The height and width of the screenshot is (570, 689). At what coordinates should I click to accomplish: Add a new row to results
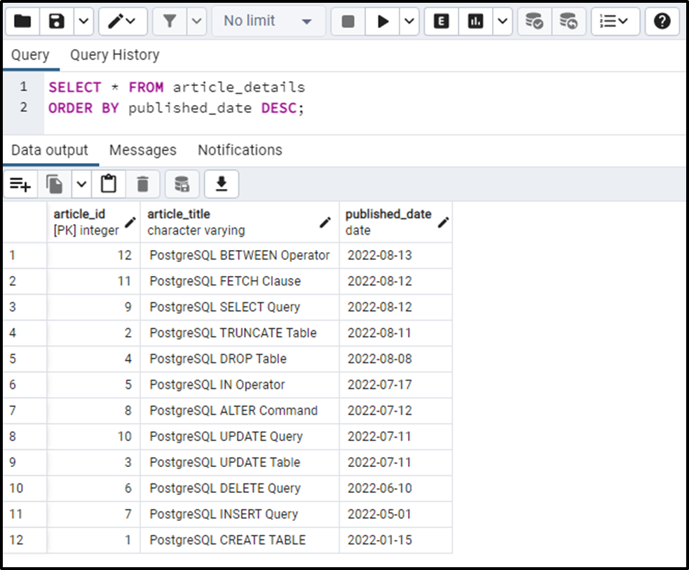[20, 184]
